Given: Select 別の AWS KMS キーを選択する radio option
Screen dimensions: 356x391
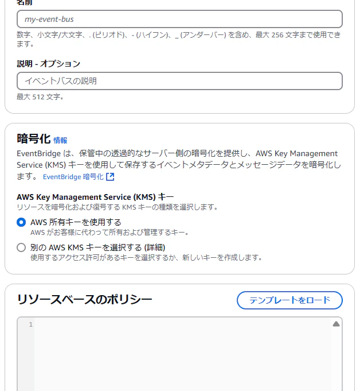Looking at the screenshot, I should coord(21,247).
